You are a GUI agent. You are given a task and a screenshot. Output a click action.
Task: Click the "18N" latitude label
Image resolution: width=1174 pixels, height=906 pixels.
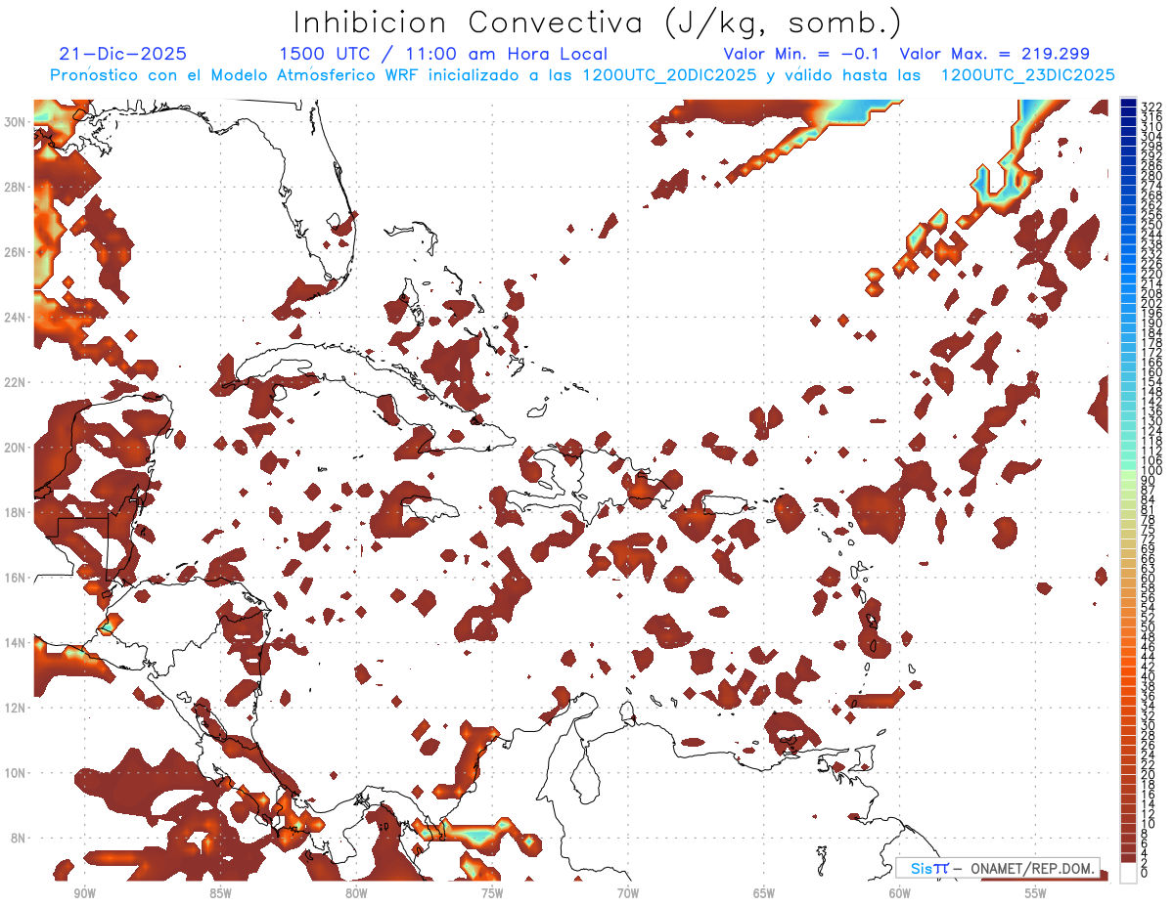point(15,512)
